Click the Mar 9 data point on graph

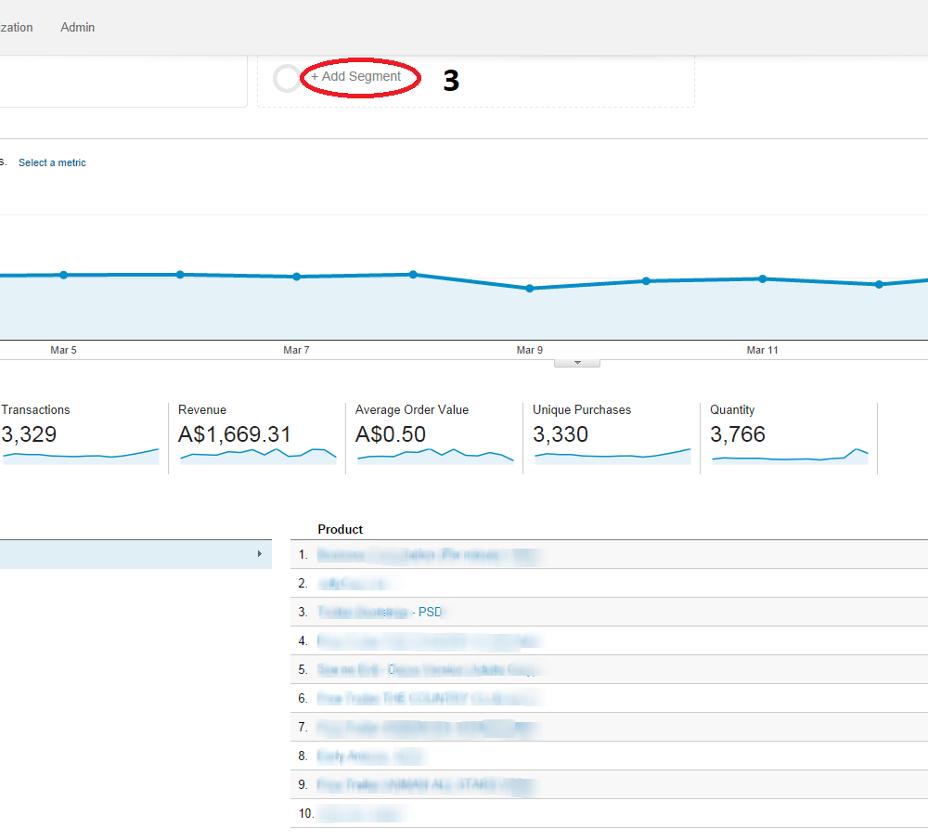click(530, 288)
